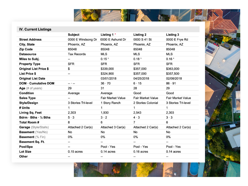The image size is (248, 186).
Task: Click list price '$324,900'
Action: coord(107,73)
